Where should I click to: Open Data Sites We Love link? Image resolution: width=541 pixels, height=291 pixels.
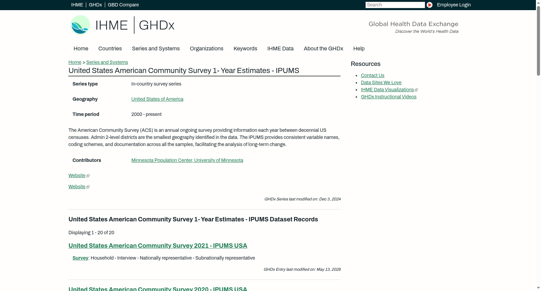tap(381, 82)
